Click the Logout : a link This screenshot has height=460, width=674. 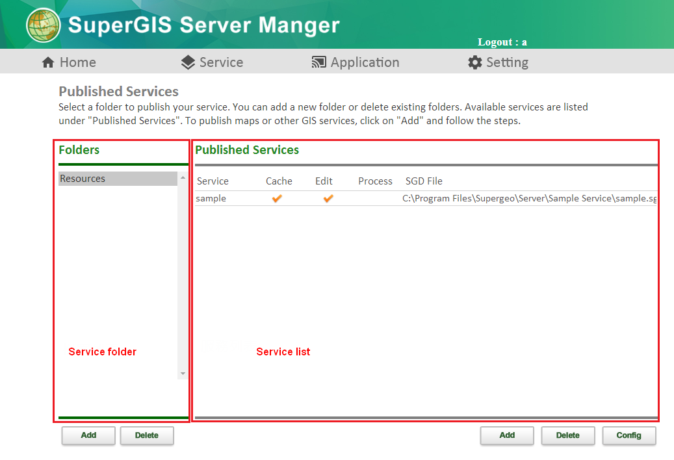point(502,42)
